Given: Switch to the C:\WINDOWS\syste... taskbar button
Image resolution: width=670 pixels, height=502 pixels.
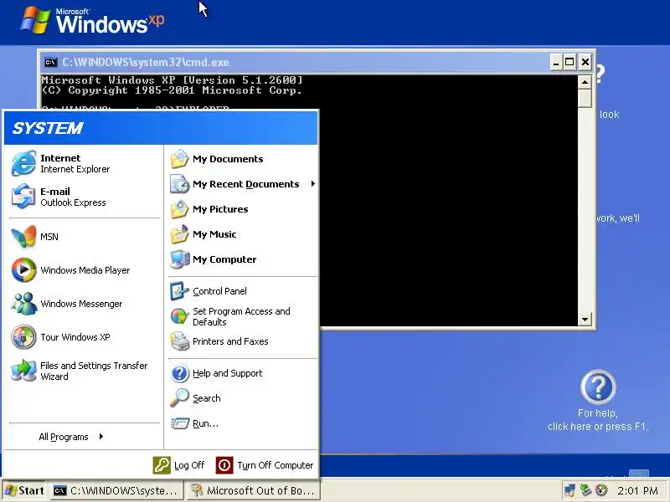Looking at the screenshot, I should (x=116, y=490).
